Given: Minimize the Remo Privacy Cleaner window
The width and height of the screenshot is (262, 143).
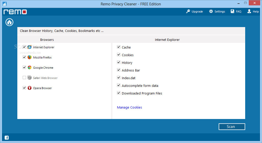Looking at the screenshot, I should (x=239, y=3).
